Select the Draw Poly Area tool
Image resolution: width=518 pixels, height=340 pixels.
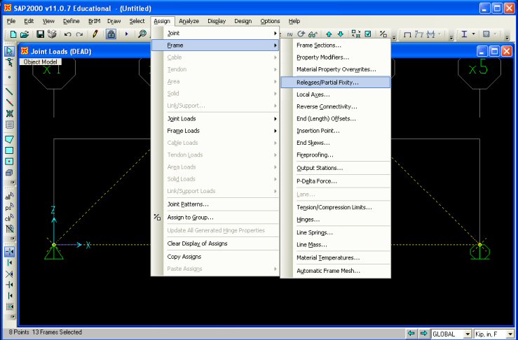(x=9, y=139)
